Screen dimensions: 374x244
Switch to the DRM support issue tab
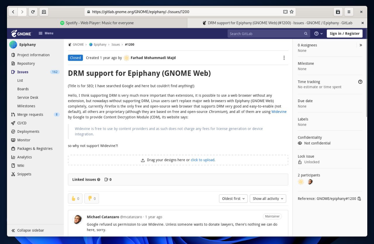[x=277, y=23]
